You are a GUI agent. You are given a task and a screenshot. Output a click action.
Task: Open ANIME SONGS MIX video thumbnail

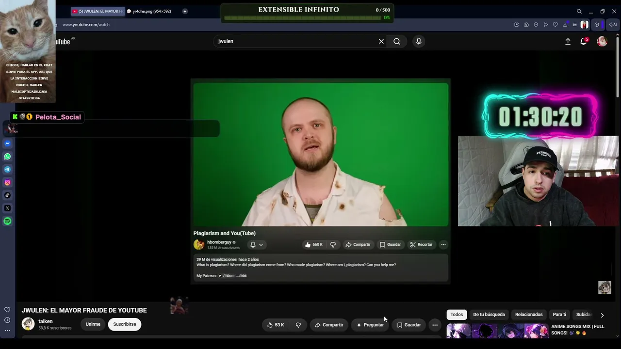(x=497, y=331)
